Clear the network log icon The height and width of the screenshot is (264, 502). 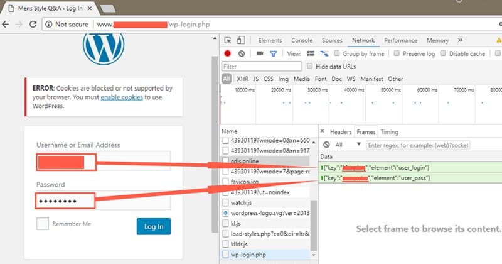[x=242, y=53]
